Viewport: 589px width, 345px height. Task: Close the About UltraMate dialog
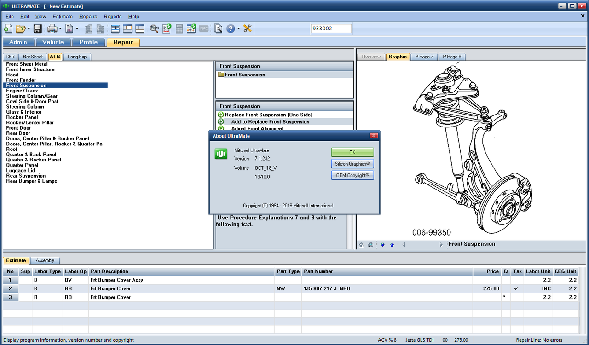[374, 136]
